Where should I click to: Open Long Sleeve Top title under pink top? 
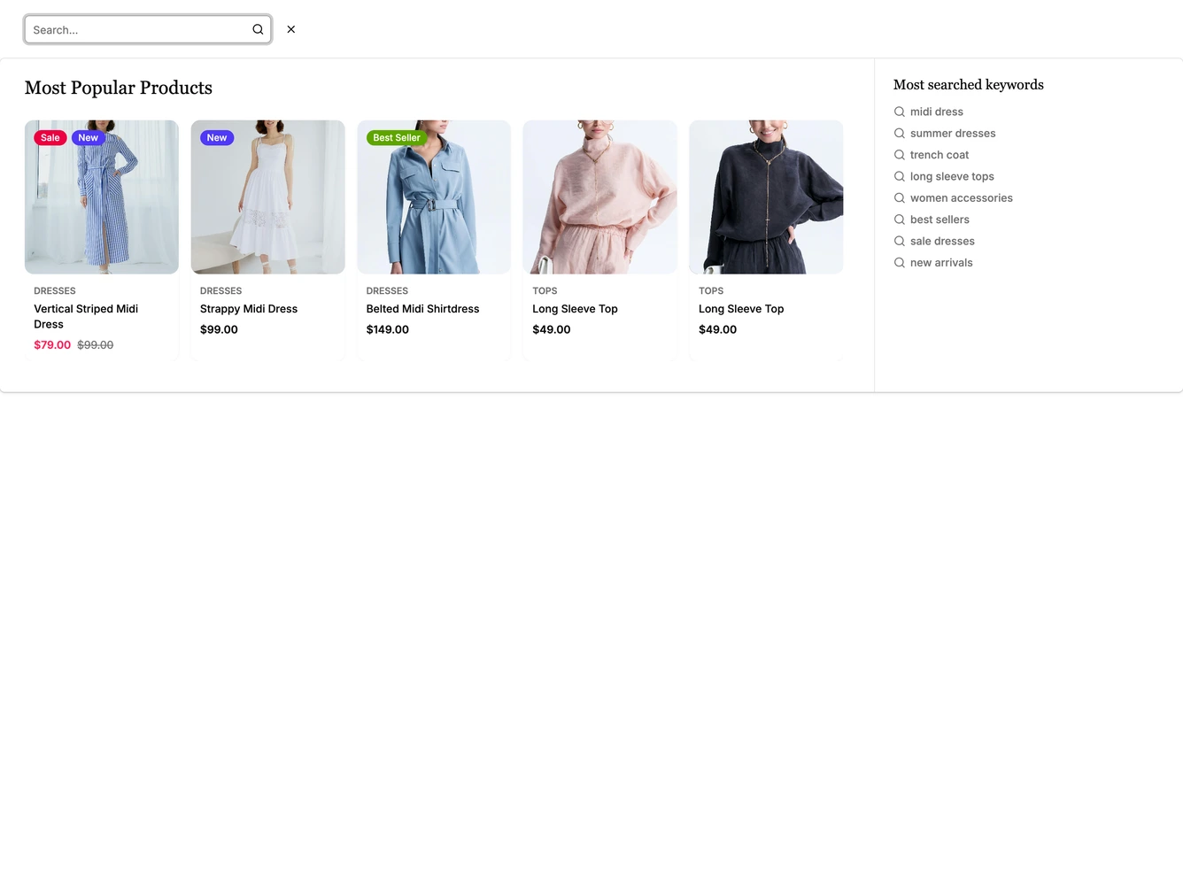[575, 309]
